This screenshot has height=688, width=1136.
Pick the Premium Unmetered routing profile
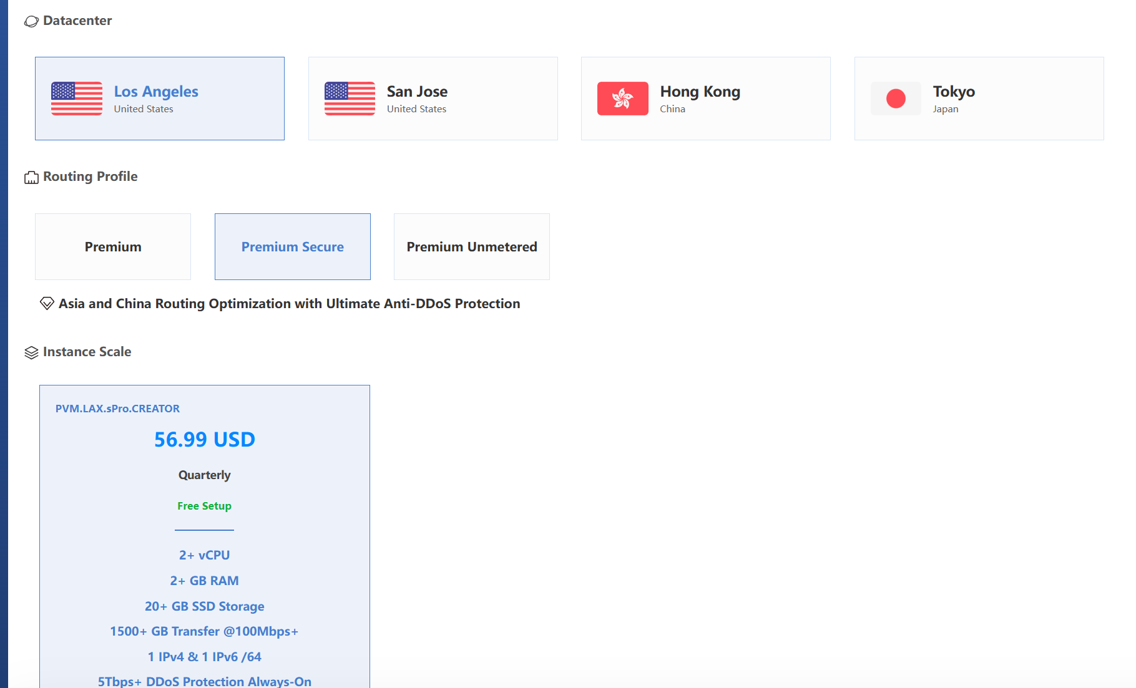[471, 247]
